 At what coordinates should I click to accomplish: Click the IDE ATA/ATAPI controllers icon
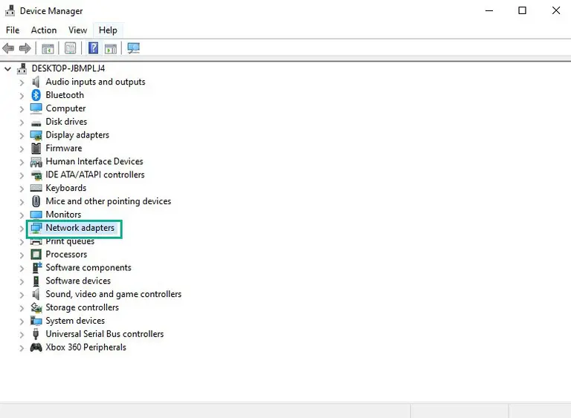[x=36, y=175]
